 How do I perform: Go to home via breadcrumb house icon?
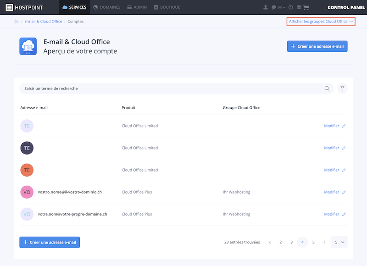[x=17, y=22]
